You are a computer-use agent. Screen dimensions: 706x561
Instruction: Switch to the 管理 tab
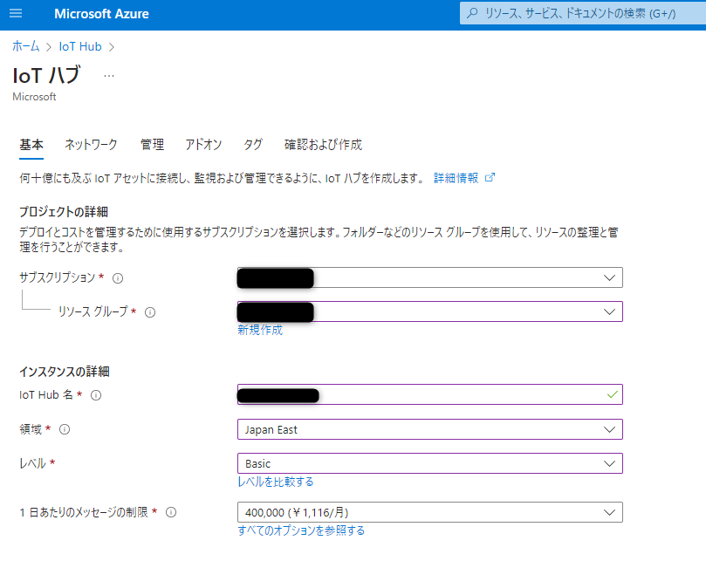(152, 145)
